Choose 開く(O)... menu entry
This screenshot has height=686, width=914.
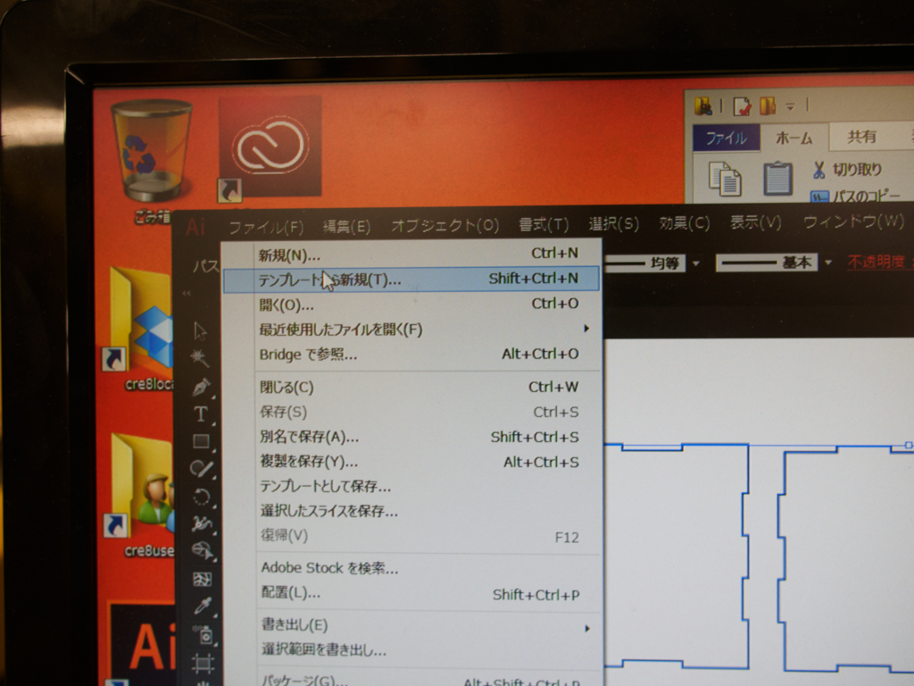pyautogui.click(x=411, y=304)
